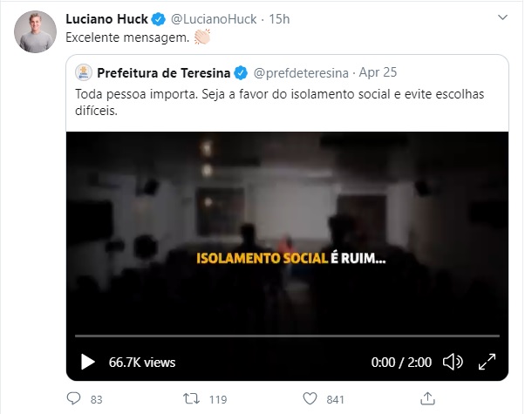The width and height of the screenshot is (525, 414).
Task: Play the embedded video
Action: tap(88, 362)
